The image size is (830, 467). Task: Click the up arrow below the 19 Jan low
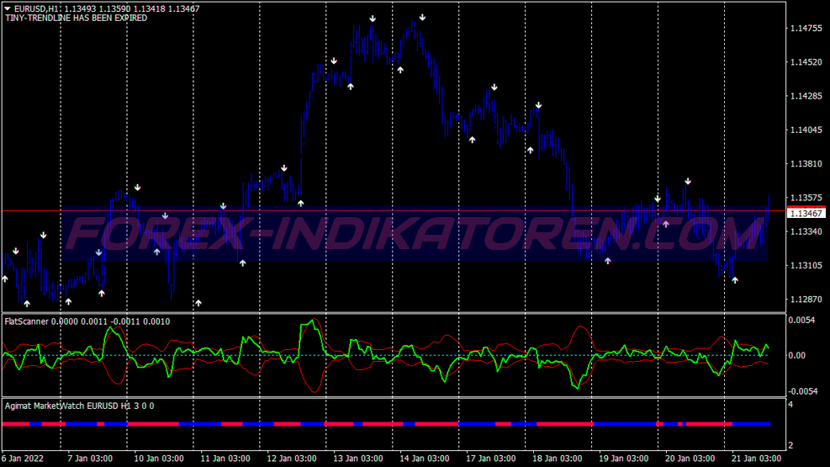click(x=607, y=261)
